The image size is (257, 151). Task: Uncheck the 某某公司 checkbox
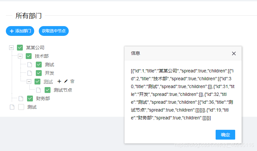pos(20,48)
